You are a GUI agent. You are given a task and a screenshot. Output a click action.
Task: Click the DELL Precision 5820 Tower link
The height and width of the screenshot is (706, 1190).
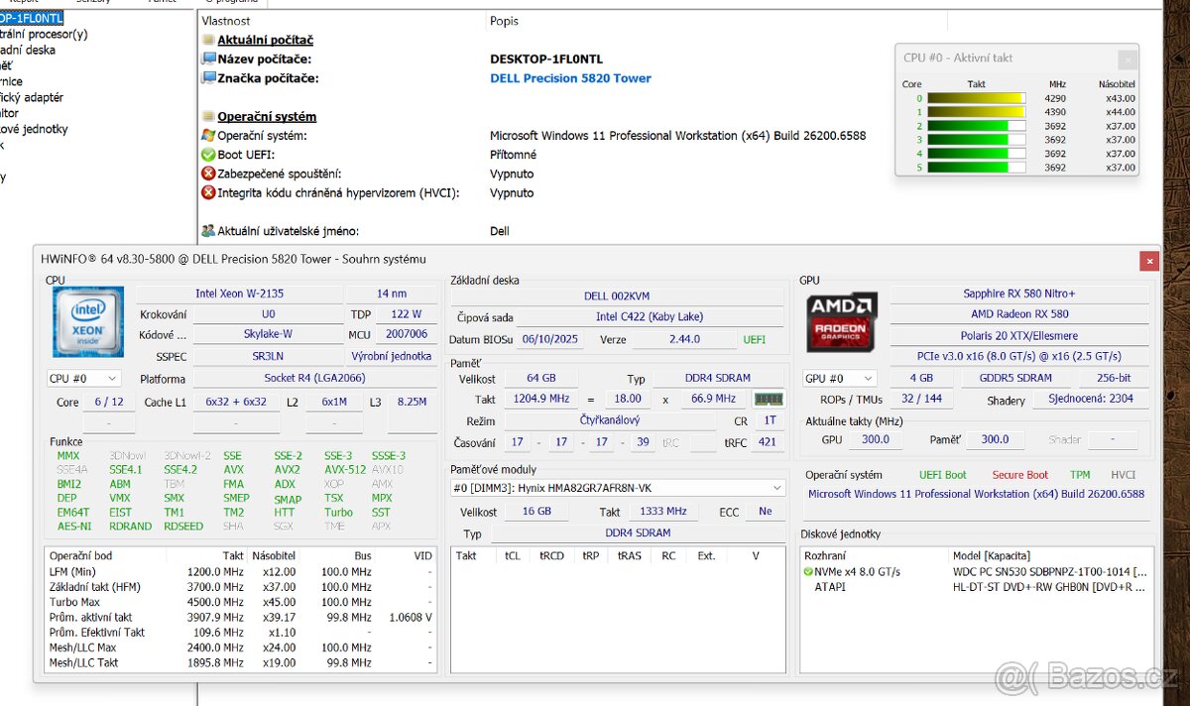[x=570, y=78]
